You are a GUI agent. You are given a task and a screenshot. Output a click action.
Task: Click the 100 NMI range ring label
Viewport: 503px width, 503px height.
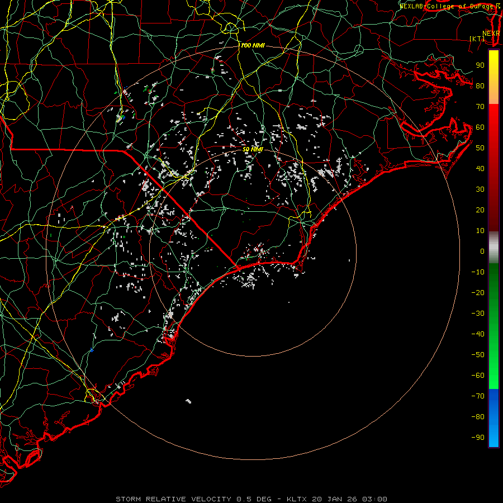pyautogui.click(x=253, y=46)
